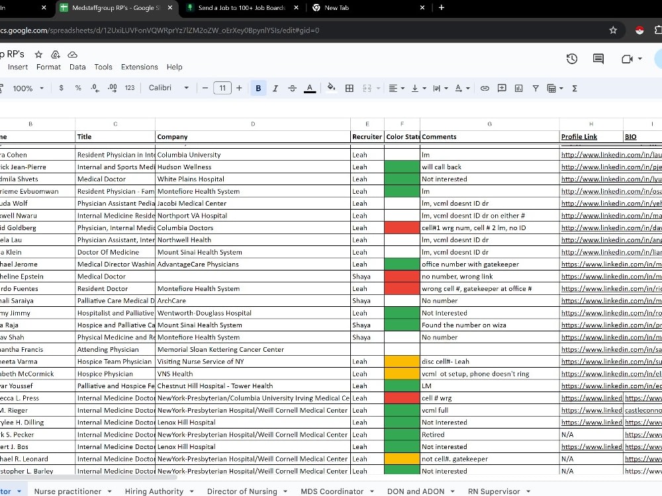
Task: Open the fill color bucket
Action: click(x=332, y=88)
